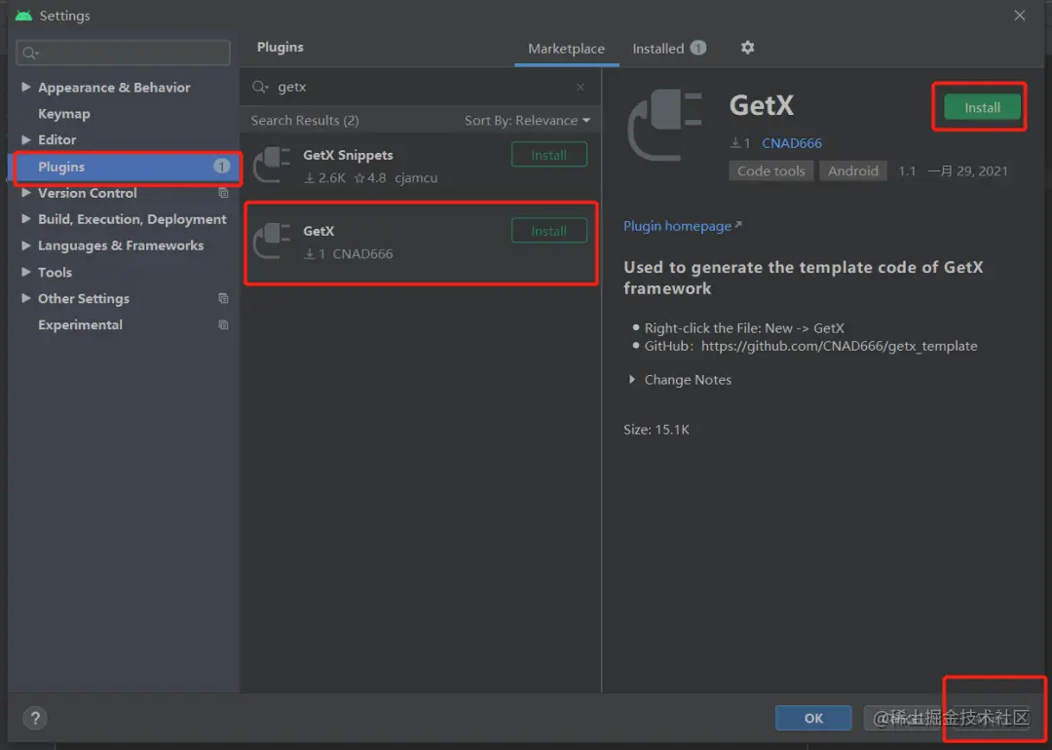Expand Appearance & Behavior section
This screenshot has width=1052, height=750.
pyautogui.click(x=25, y=88)
